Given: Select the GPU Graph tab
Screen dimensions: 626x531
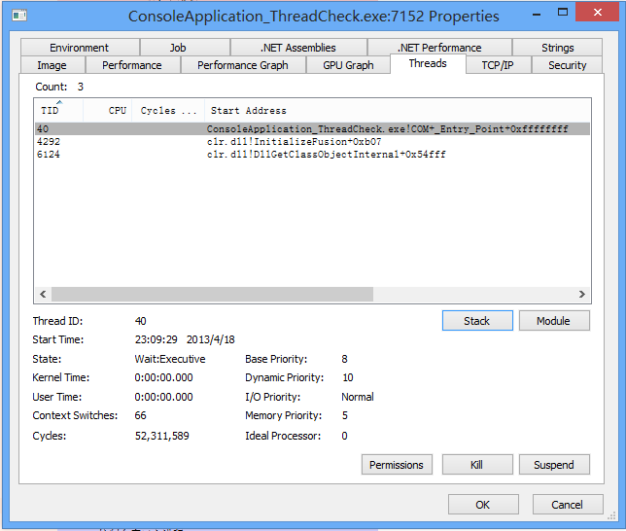Looking at the screenshot, I should click(347, 65).
